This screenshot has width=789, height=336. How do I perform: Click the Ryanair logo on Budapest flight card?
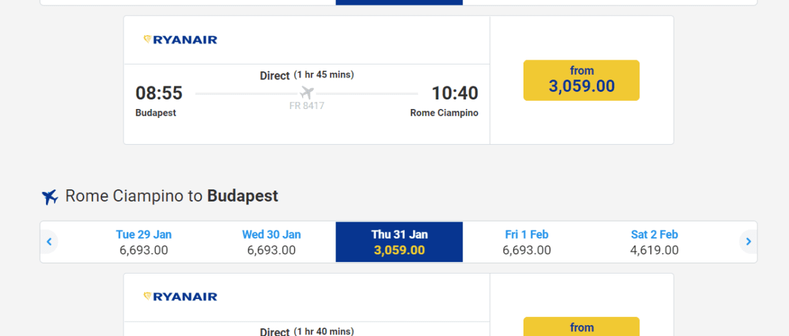(180, 40)
